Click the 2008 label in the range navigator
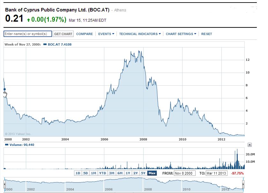Viewport: 268px width, 193px height. (x=148, y=189)
